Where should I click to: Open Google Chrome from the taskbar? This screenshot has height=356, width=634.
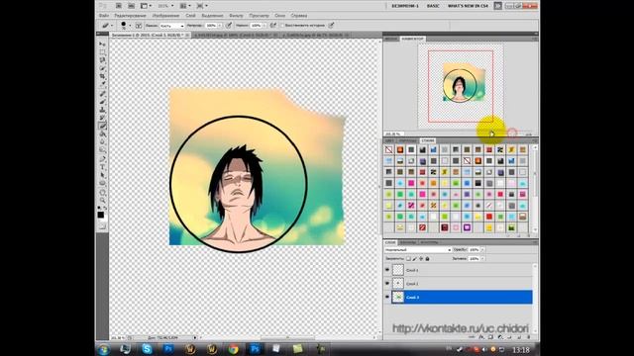(x=234, y=349)
